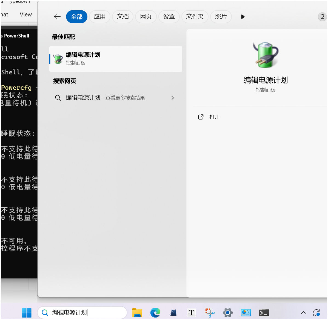
Task: Click the large power plan icon in the preview pane
Action: pyautogui.click(x=266, y=55)
